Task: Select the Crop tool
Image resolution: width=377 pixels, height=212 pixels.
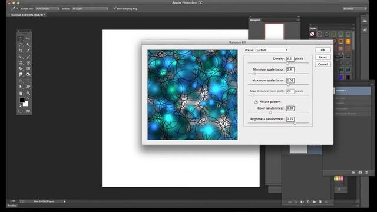Action: coord(21,51)
